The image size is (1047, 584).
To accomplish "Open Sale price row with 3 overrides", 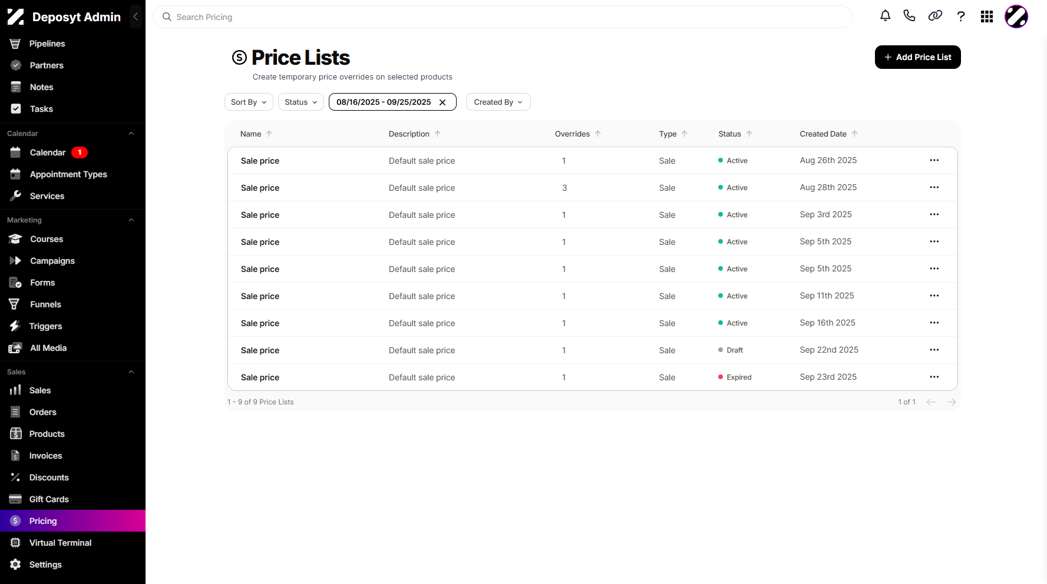I will coord(592,188).
